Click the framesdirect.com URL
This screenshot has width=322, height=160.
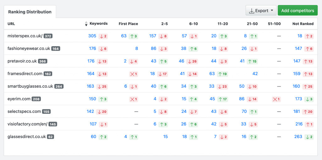[25, 74]
